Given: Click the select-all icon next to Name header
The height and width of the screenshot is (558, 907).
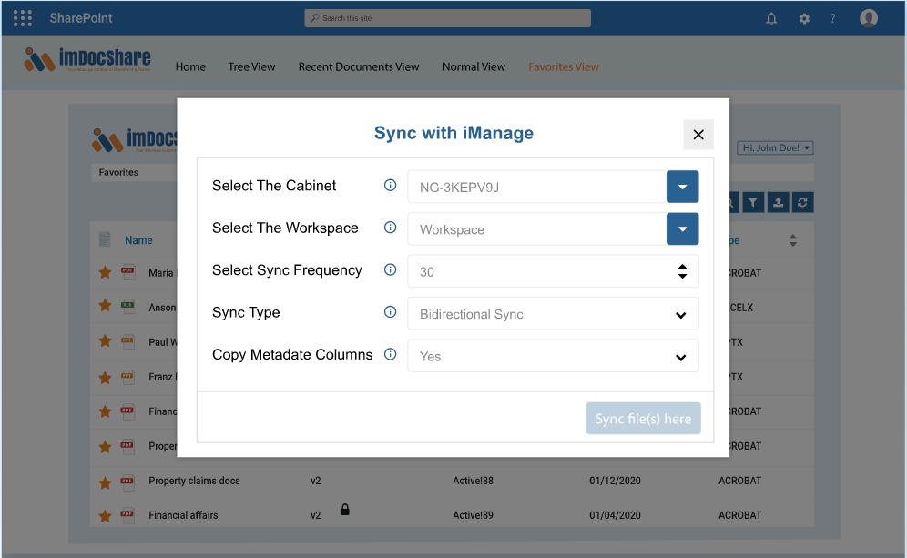Looking at the screenshot, I should click(103, 239).
